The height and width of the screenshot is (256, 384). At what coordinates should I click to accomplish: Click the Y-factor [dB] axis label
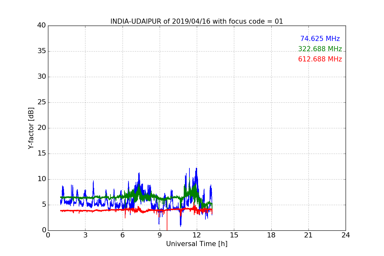click(31, 128)
